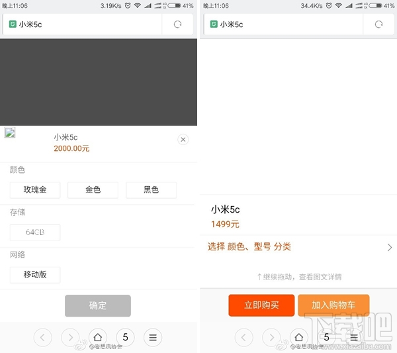Click 2000.00元 price text
The width and height of the screenshot is (397, 353).
[x=71, y=148]
